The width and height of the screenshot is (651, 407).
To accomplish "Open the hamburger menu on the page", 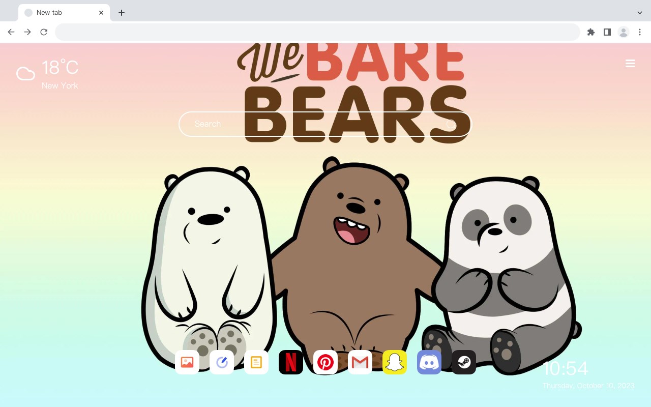I will tap(630, 64).
